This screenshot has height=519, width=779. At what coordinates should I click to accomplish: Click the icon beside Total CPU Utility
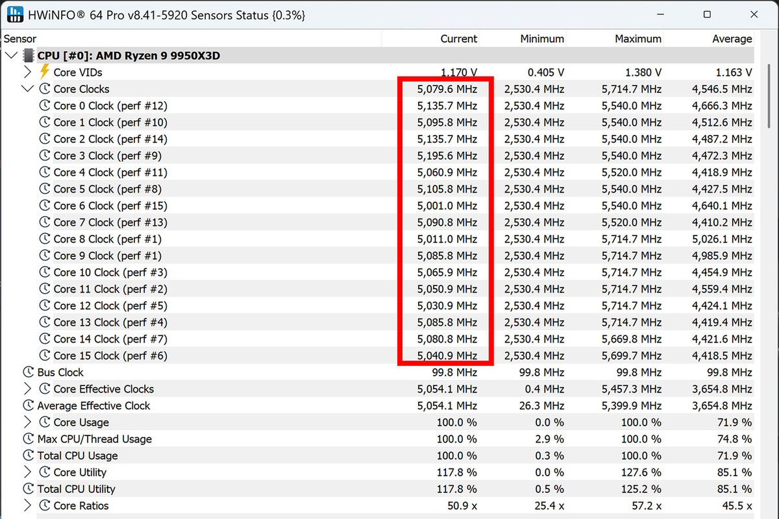tap(28, 489)
